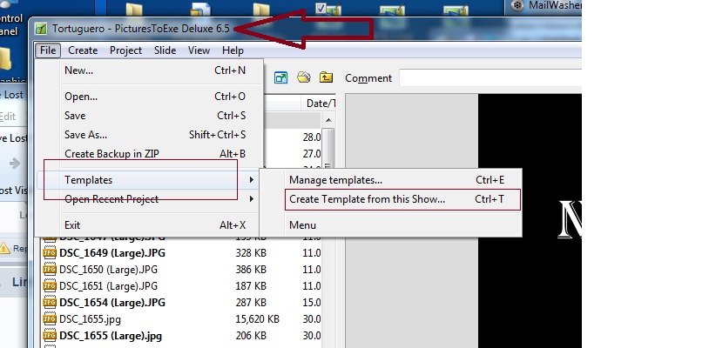This screenshot has width=709, height=348.
Task: Click the JPG icon of DSC_1655.jpg
Action: pyautogui.click(x=50, y=319)
